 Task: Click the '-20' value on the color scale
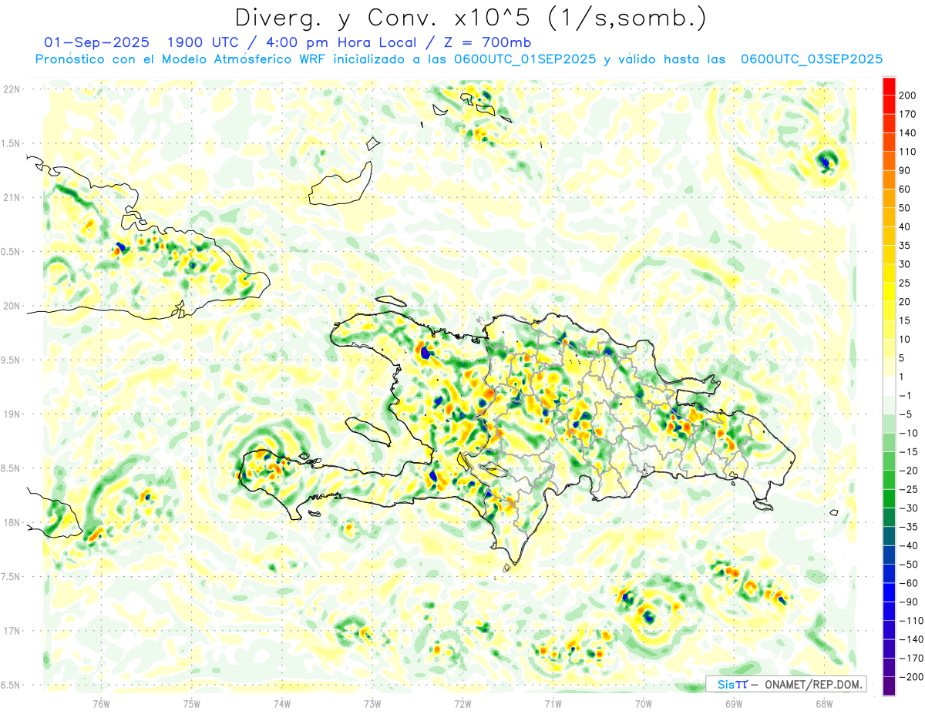[x=908, y=471]
